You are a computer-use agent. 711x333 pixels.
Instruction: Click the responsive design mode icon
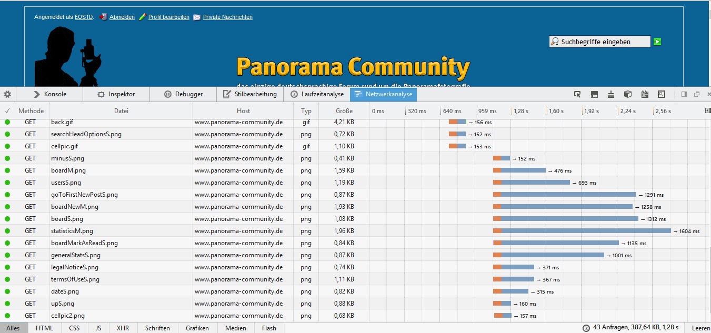[x=662, y=94]
